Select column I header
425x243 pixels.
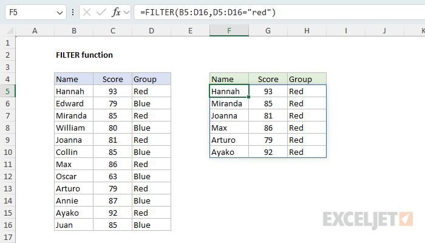[346, 30]
